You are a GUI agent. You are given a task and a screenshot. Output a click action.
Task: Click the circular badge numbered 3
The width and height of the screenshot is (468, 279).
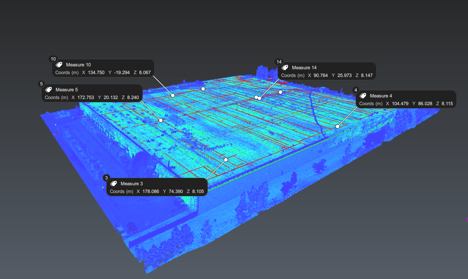coord(106,177)
